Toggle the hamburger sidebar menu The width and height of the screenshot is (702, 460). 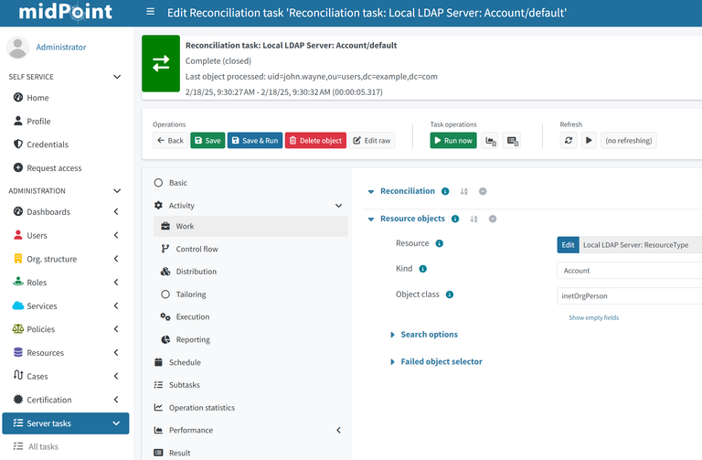[151, 12]
